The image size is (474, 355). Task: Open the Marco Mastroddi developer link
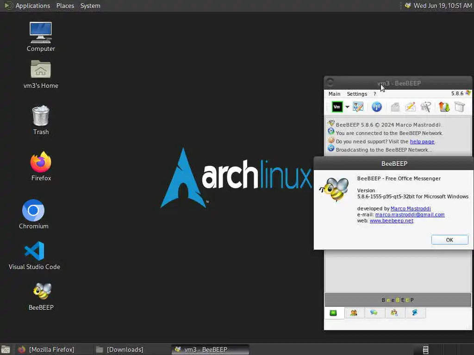(x=411, y=208)
